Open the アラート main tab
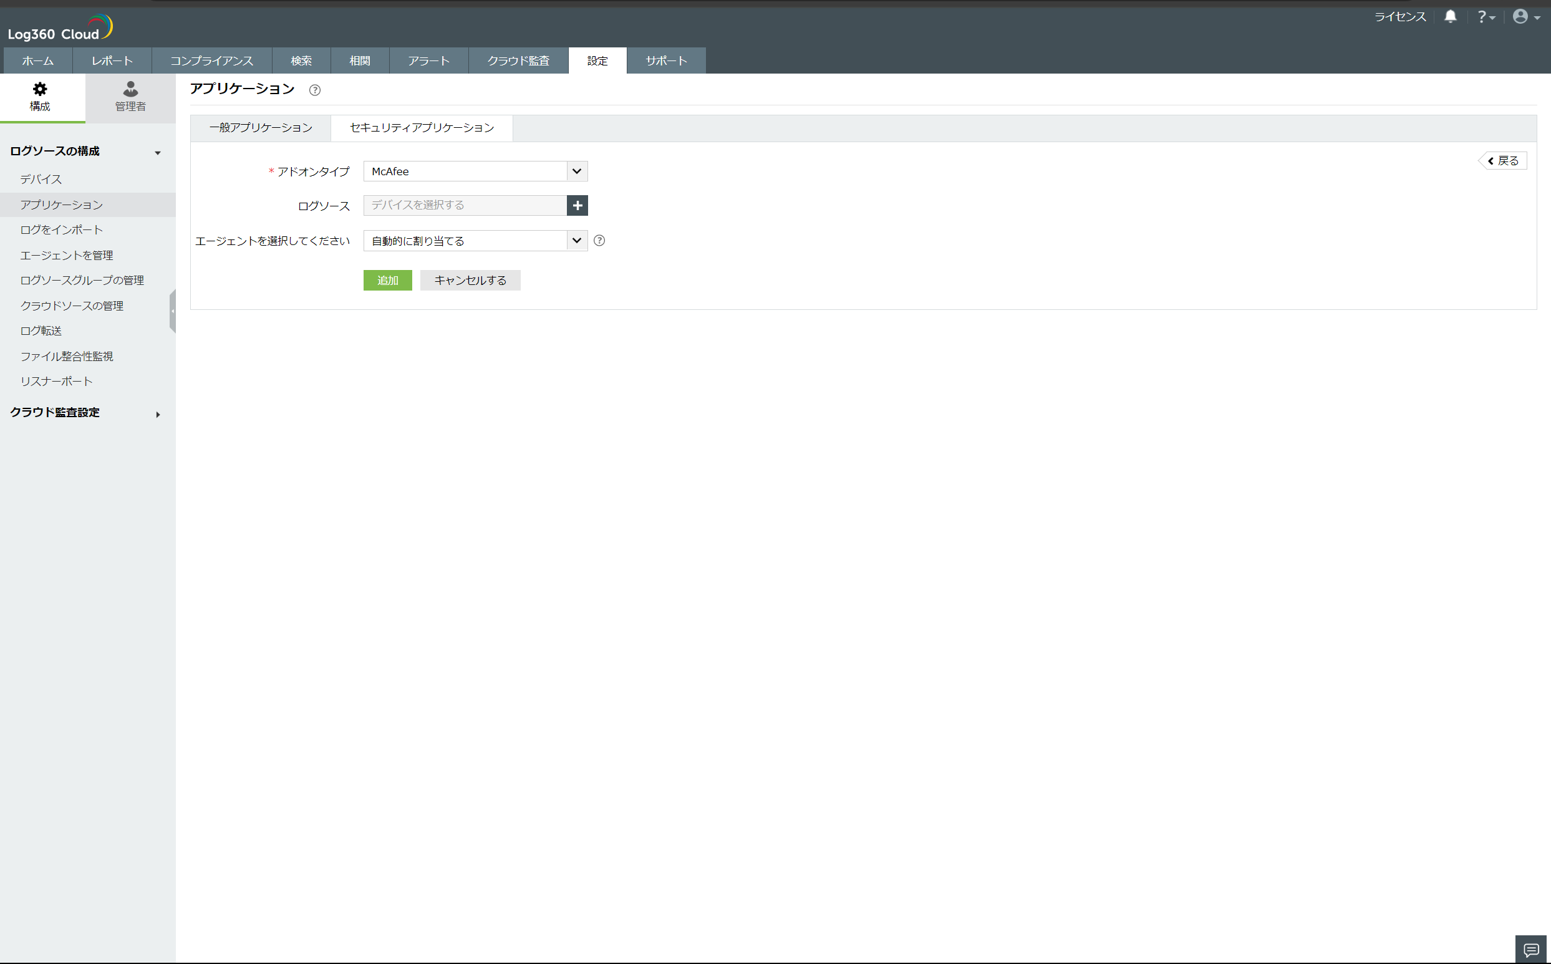The image size is (1551, 964). [x=428, y=60]
